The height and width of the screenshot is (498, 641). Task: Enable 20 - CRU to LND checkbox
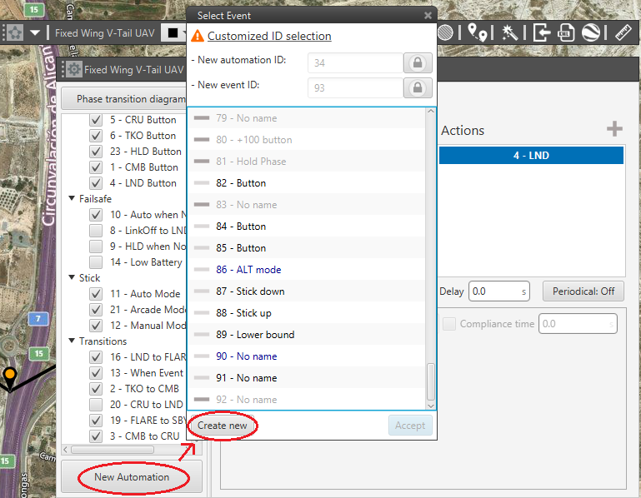tap(96, 405)
